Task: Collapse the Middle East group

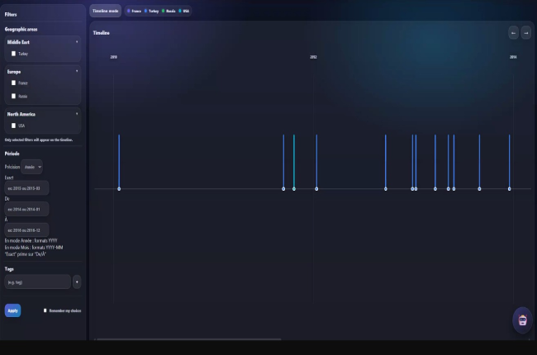Action: 77,41
